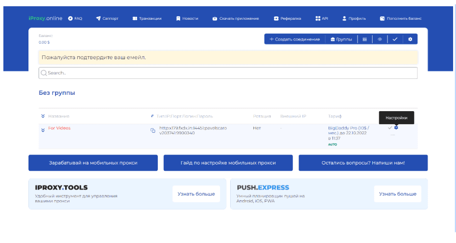Open the Саппорт menu item
The height and width of the screenshot is (243, 456).
(x=107, y=18)
